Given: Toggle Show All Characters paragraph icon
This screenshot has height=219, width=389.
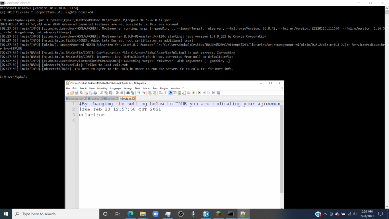Looking at the screenshot, I should tap(166, 93).
